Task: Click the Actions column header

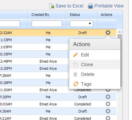Action: [107, 15]
